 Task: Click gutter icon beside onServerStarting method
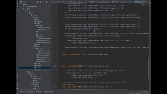55,87
